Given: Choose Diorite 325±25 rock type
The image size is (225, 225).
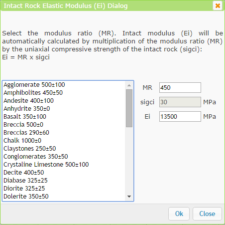Looking at the screenshot, I should (64, 189).
